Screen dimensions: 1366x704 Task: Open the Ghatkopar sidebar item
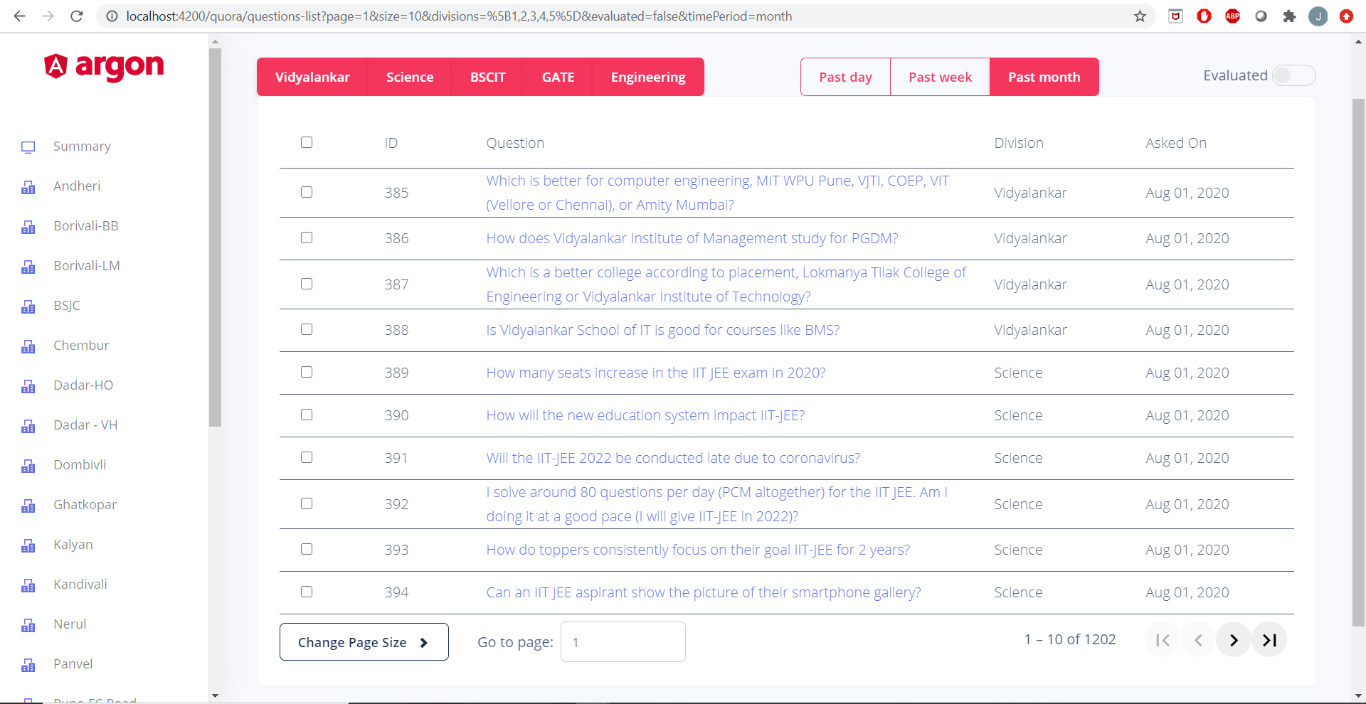tap(85, 505)
